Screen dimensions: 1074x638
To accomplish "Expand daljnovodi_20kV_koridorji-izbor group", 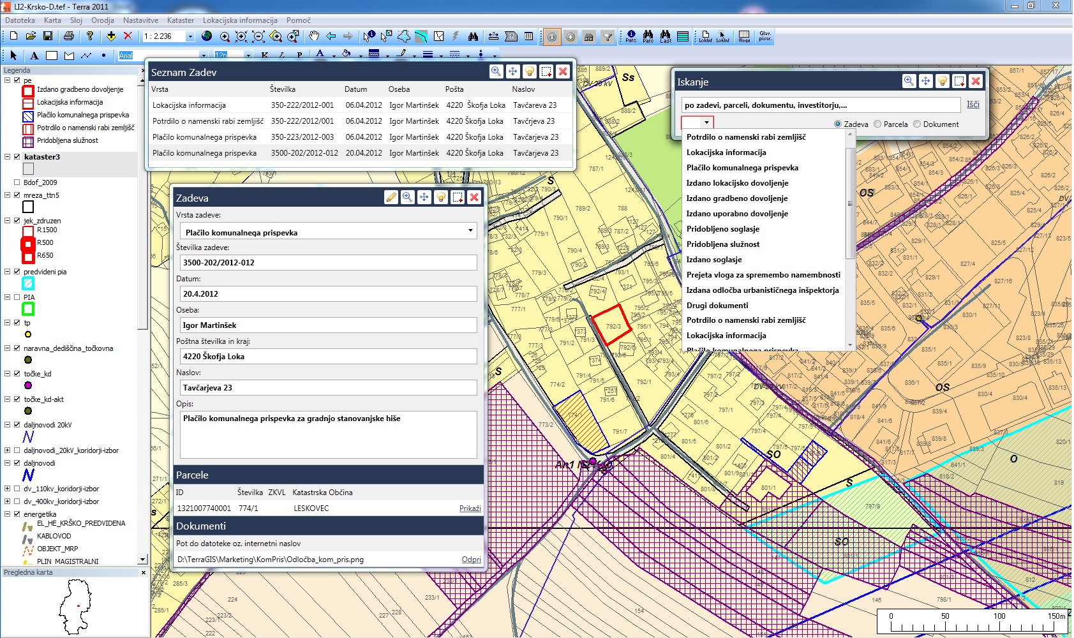I will [x=8, y=450].
